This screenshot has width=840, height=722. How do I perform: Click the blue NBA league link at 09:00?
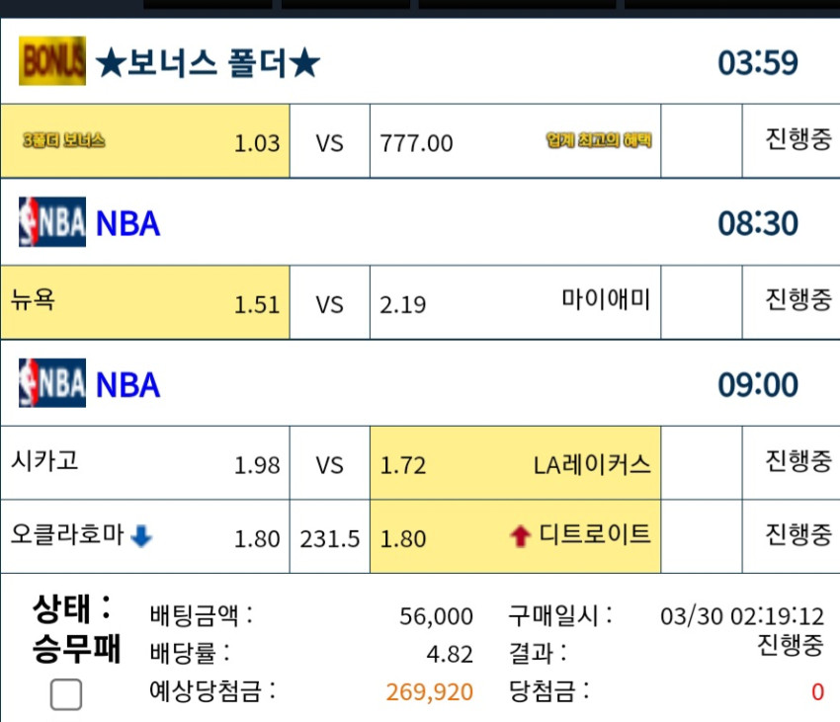pyautogui.click(x=127, y=384)
